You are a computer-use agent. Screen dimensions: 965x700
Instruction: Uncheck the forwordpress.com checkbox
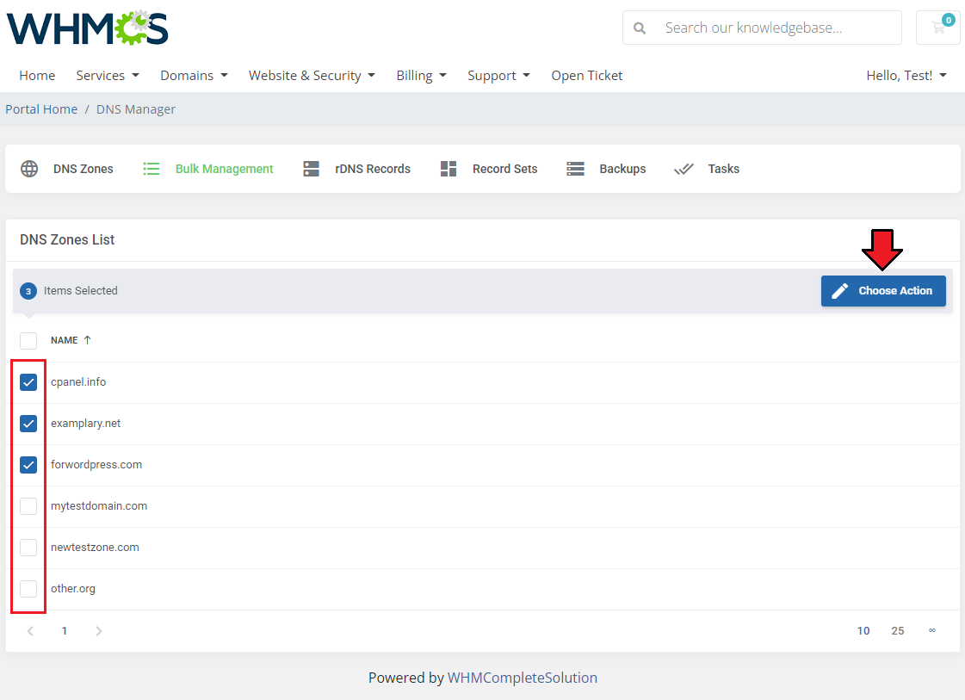(28, 465)
